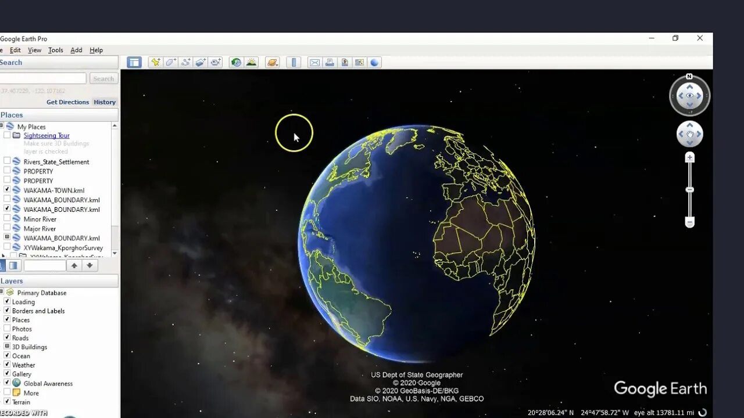This screenshot has width=744, height=418.
Task: Click the search text input field
Action: 43,78
